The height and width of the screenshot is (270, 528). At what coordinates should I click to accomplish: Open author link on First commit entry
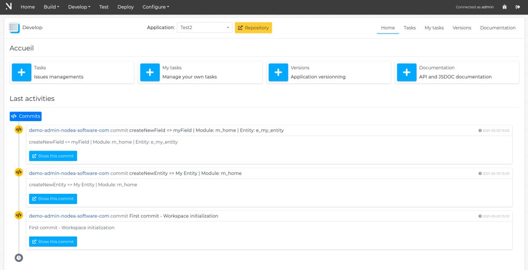69,216
